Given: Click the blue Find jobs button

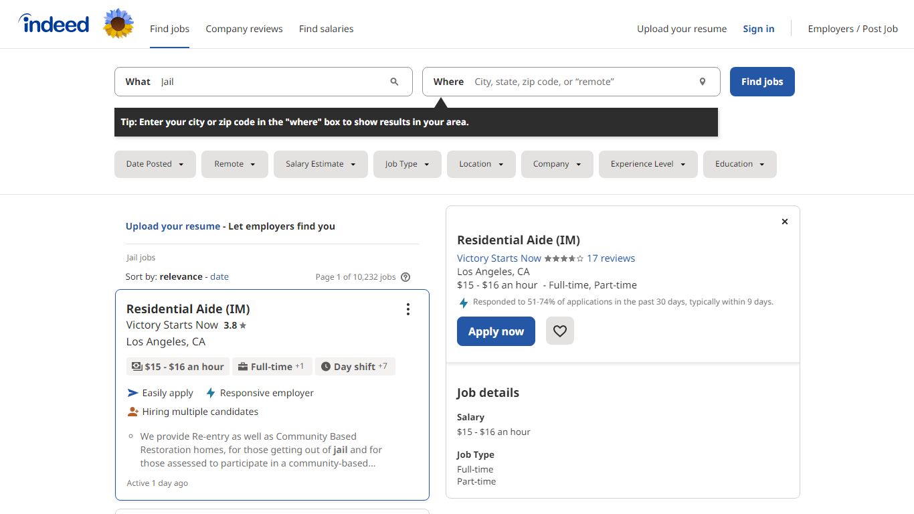Looking at the screenshot, I should click(x=762, y=82).
